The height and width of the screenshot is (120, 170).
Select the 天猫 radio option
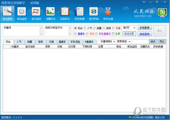coord(113,28)
